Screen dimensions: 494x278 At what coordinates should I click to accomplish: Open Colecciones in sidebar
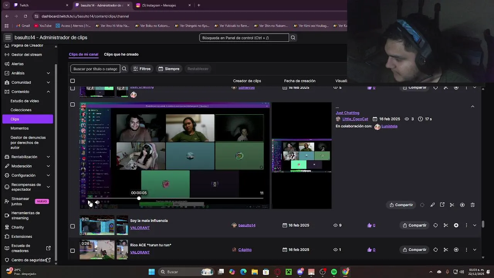pyautogui.click(x=21, y=110)
